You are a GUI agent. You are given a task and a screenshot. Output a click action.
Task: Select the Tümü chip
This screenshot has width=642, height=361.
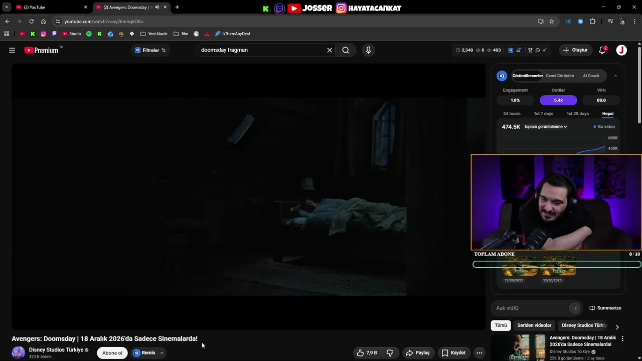(501, 325)
